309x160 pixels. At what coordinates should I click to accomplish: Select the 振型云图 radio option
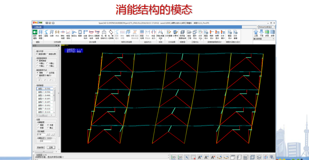52,54
